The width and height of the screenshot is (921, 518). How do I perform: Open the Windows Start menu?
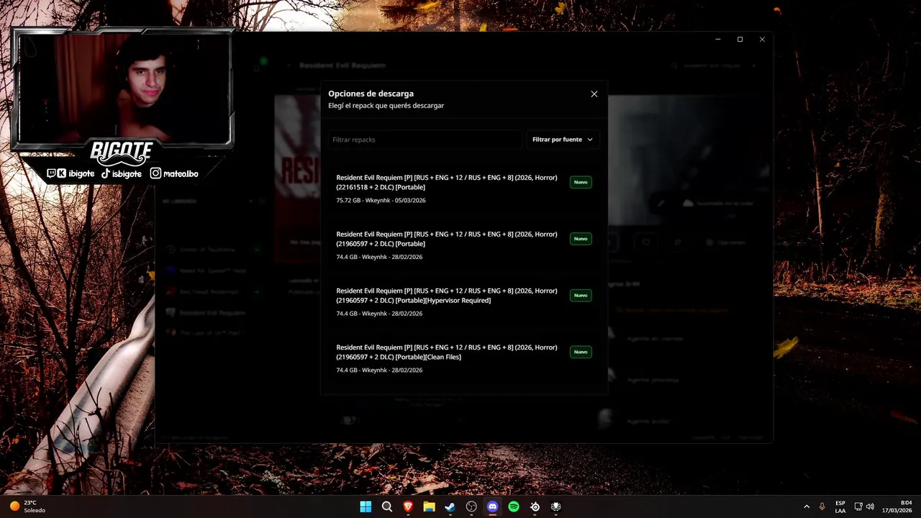click(x=366, y=506)
